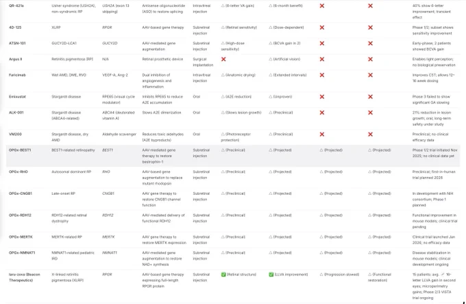Click red X beside 'Enables light perception' note
This screenshot has width=466, height=304.
pyautogui.click(x=370, y=59)
